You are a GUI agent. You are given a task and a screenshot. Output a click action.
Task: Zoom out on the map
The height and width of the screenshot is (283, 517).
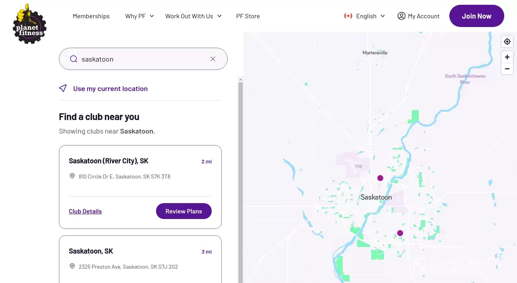tap(507, 68)
